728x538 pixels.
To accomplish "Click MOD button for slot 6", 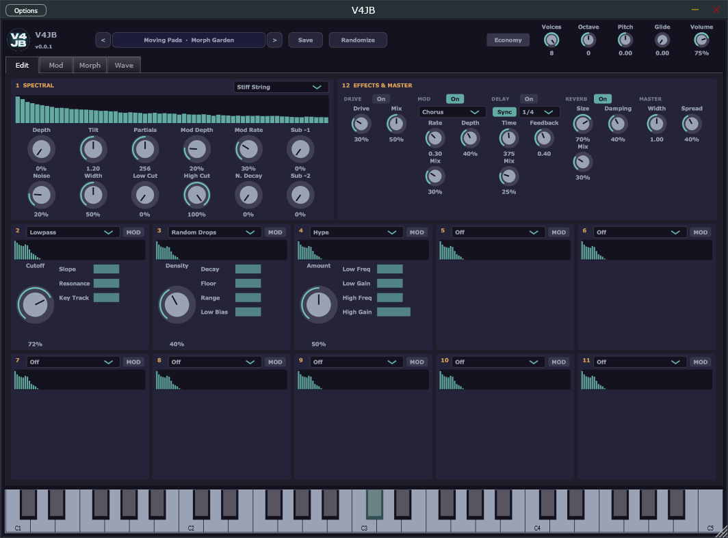I will [700, 232].
